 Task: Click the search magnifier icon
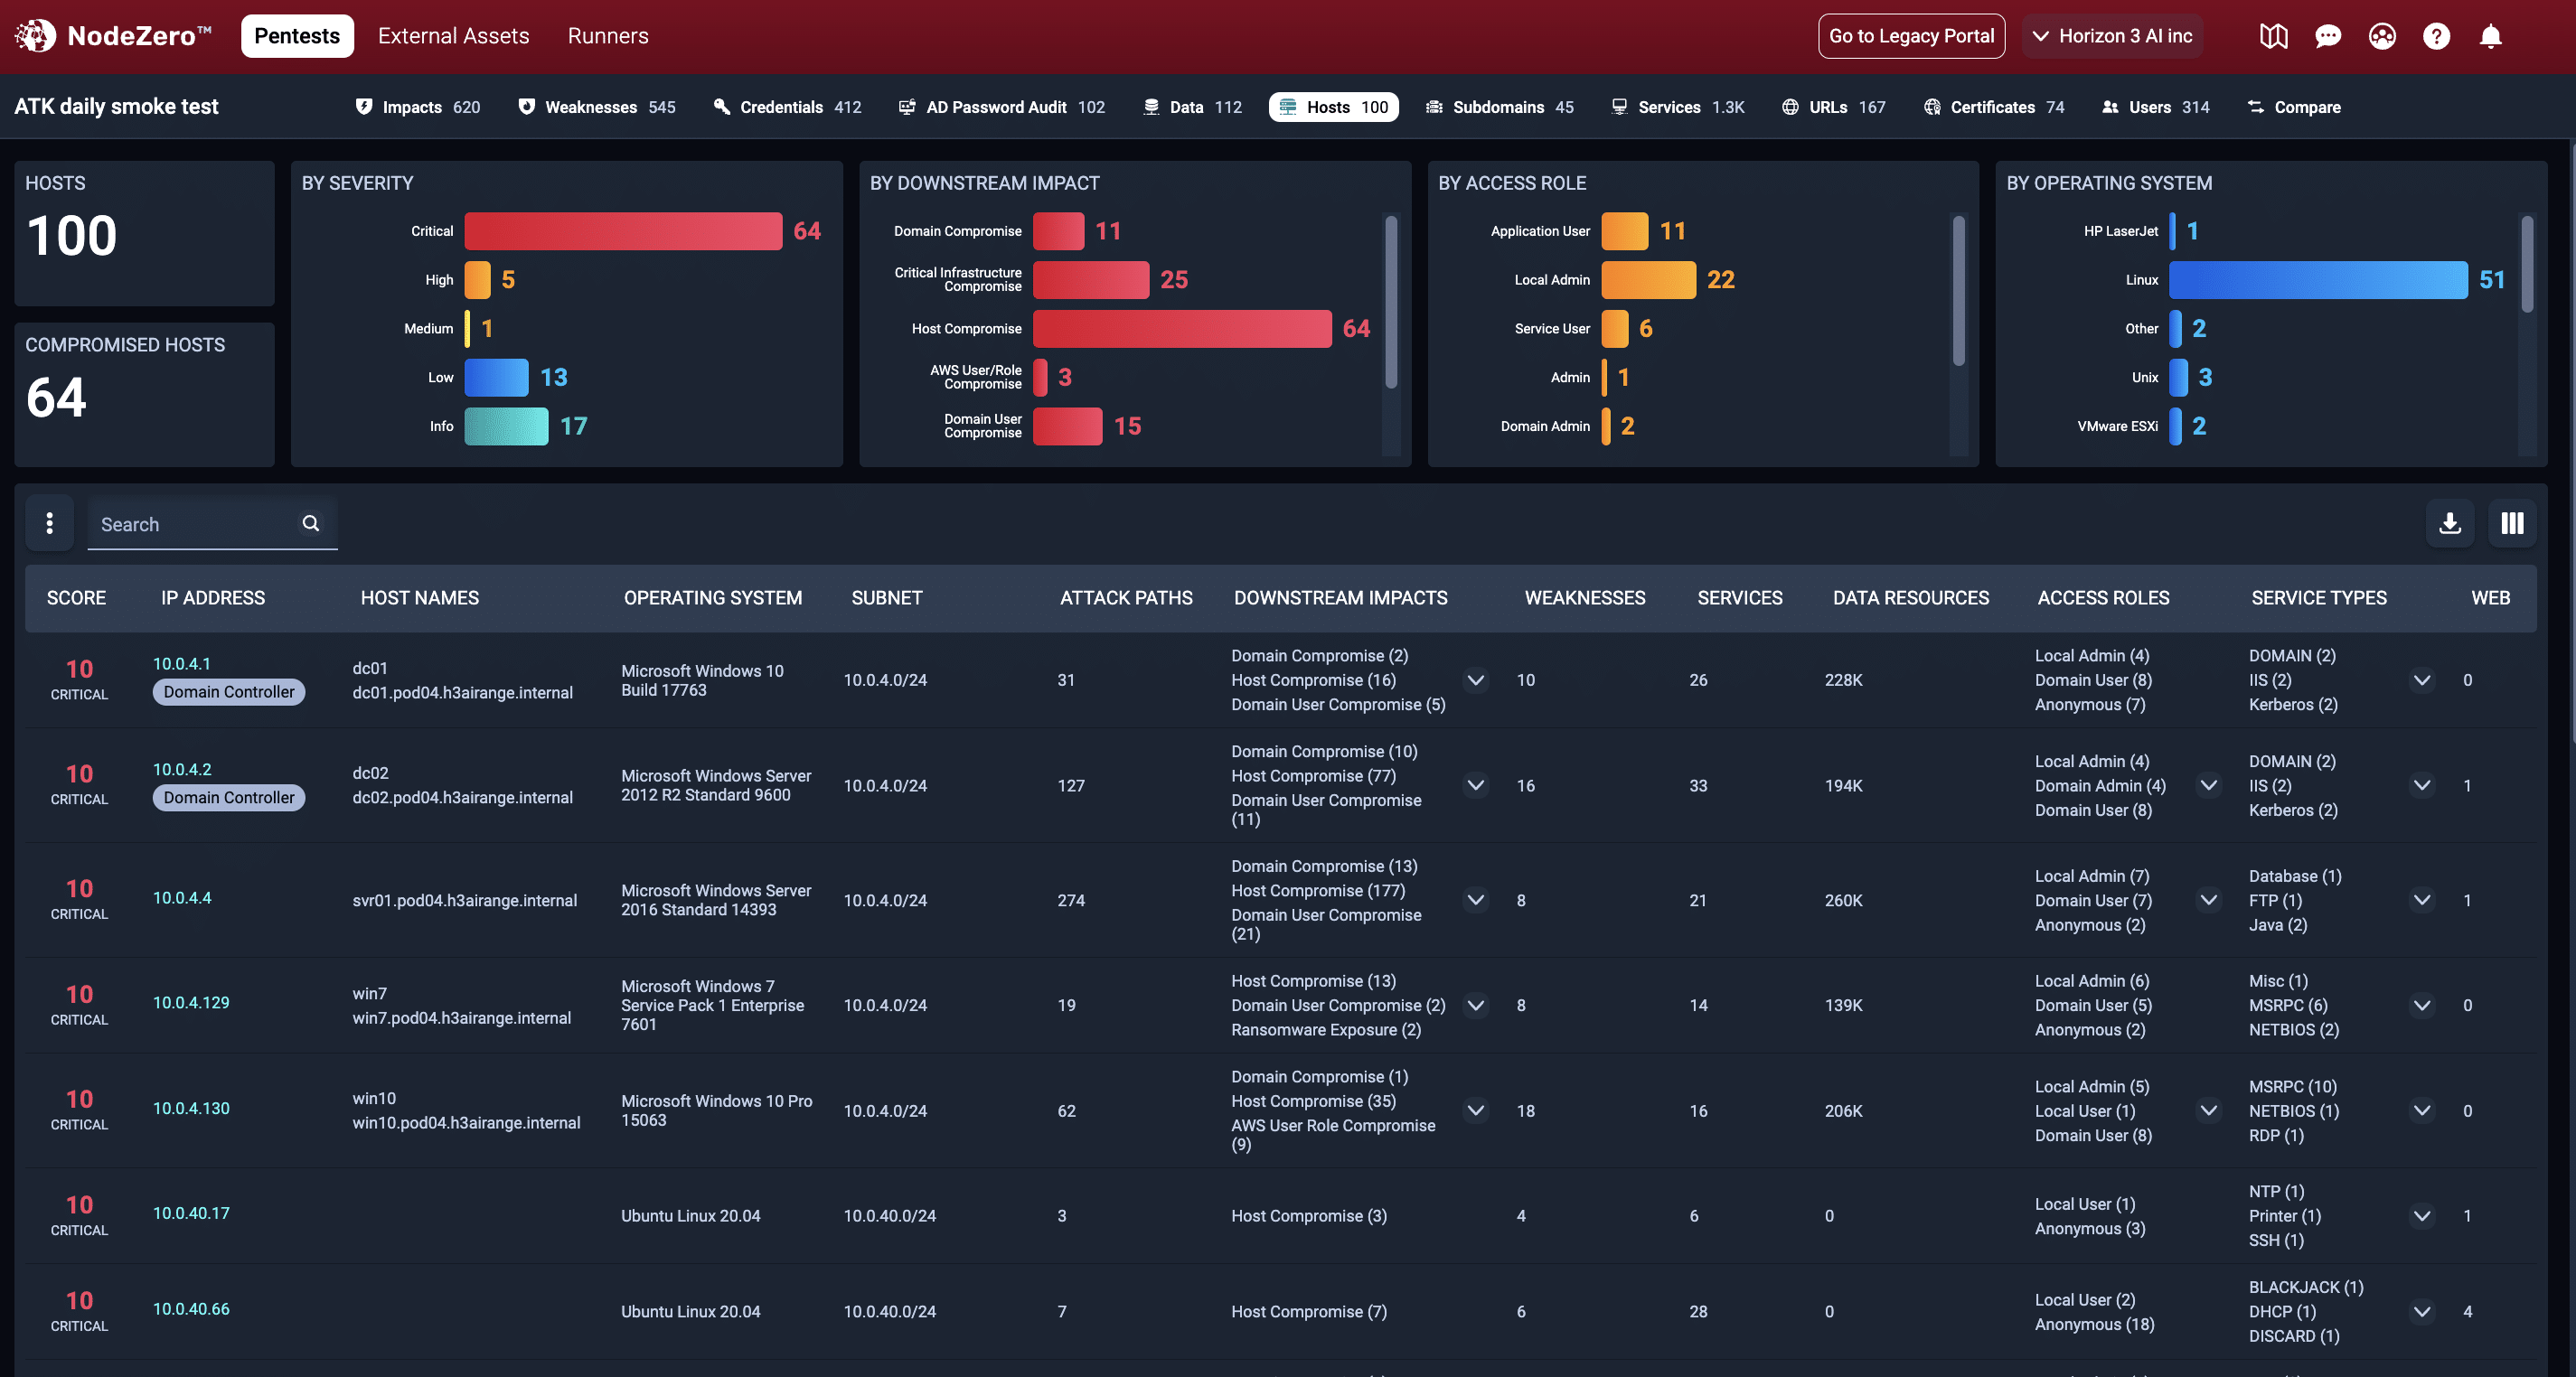point(311,523)
